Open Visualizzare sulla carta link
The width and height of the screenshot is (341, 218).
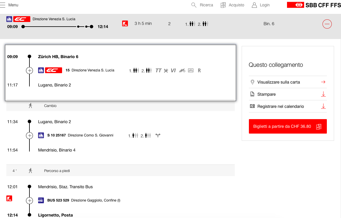tap(279, 82)
